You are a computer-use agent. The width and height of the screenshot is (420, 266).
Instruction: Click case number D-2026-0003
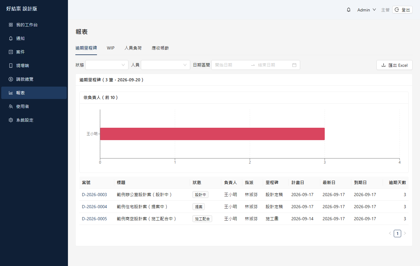coord(94,195)
